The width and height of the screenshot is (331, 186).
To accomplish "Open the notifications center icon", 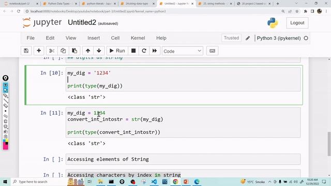I will (324, 181).
